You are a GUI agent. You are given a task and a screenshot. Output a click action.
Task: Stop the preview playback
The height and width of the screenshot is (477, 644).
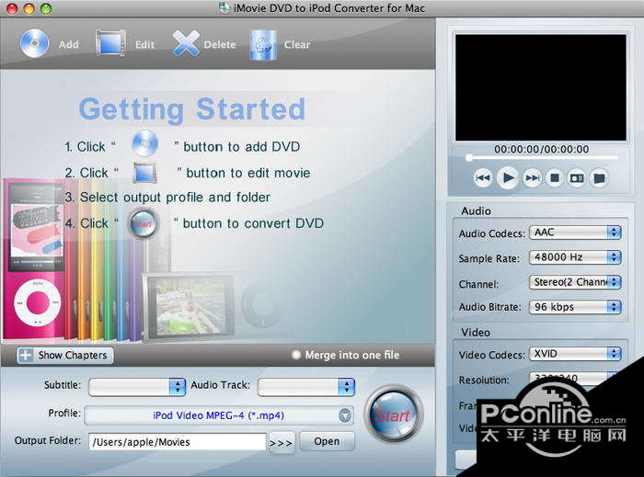click(555, 178)
